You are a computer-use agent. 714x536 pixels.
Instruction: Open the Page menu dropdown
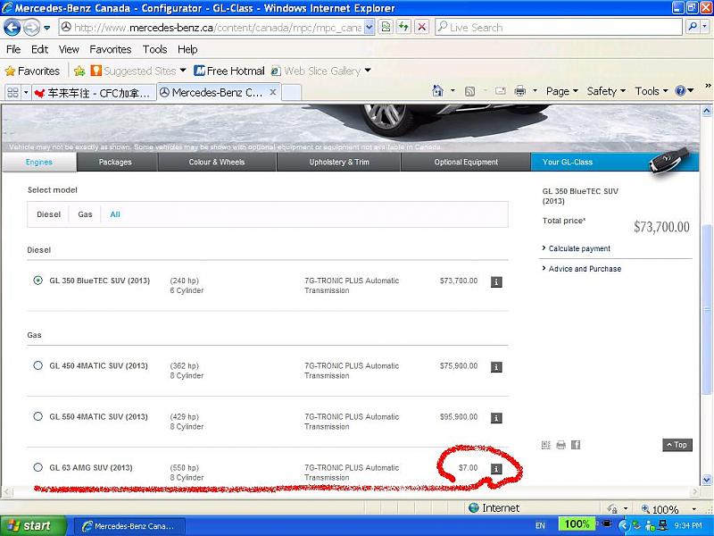click(562, 91)
